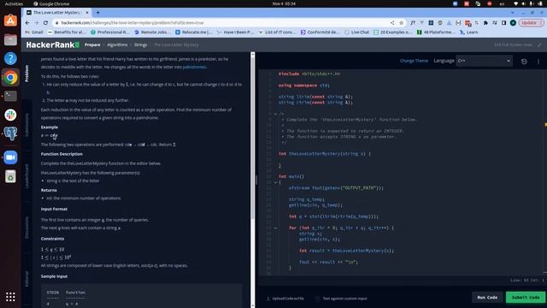The width and height of the screenshot is (547, 308).
Task: Open Ubuntu Software in the dock
Action: [x=10, y=21]
